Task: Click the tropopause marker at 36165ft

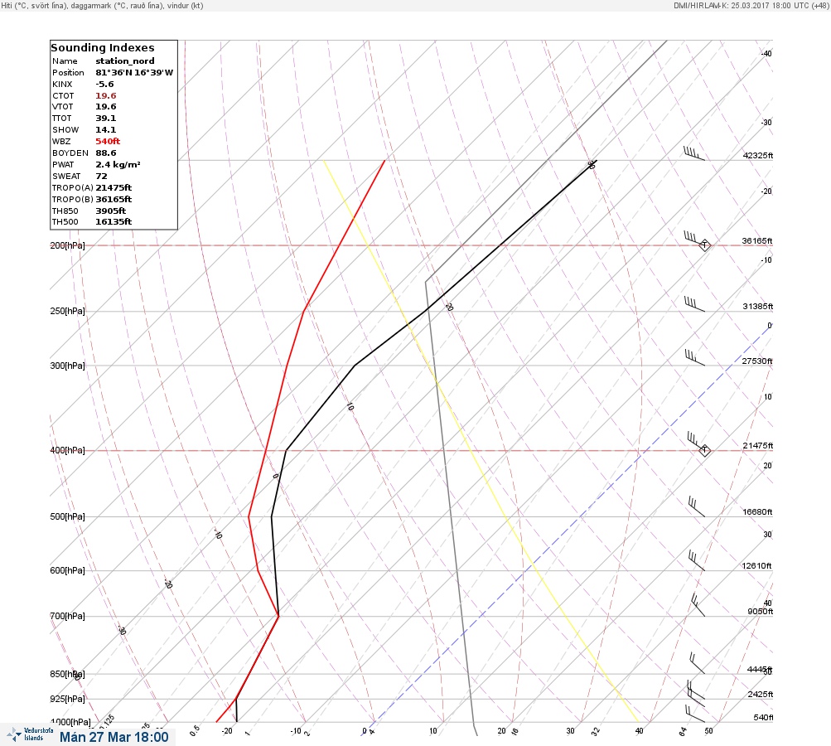Action: [704, 245]
